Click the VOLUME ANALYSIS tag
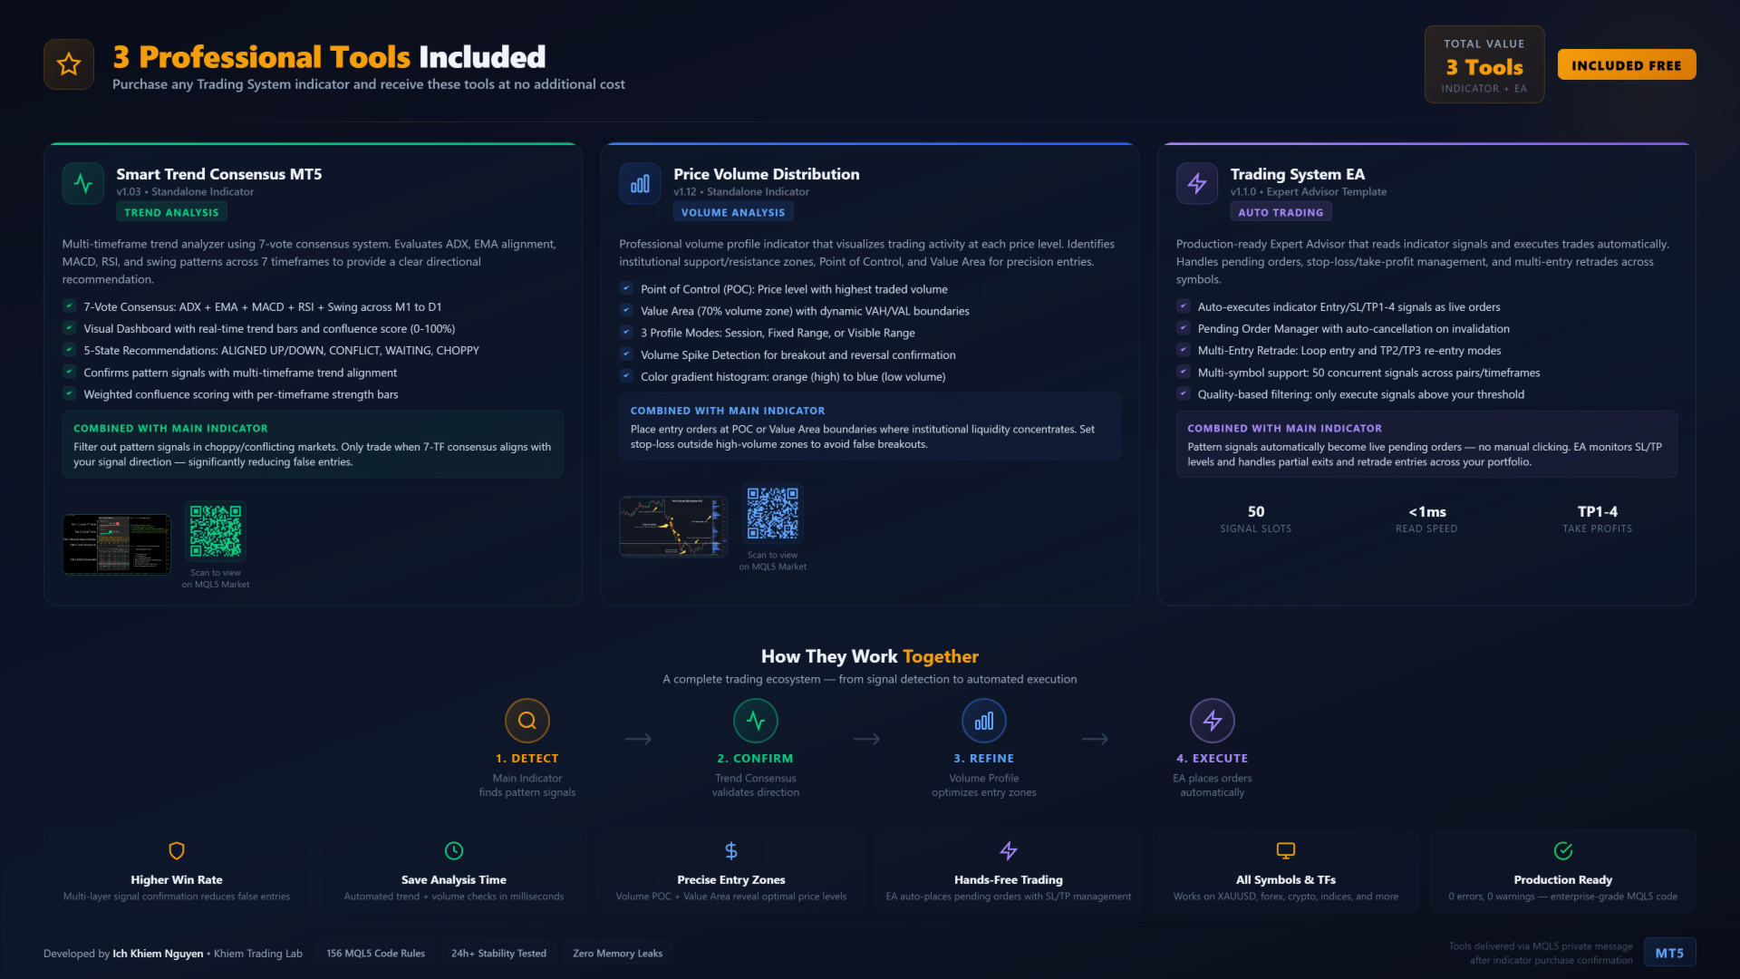The image size is (1740, 979). point(733,212)
